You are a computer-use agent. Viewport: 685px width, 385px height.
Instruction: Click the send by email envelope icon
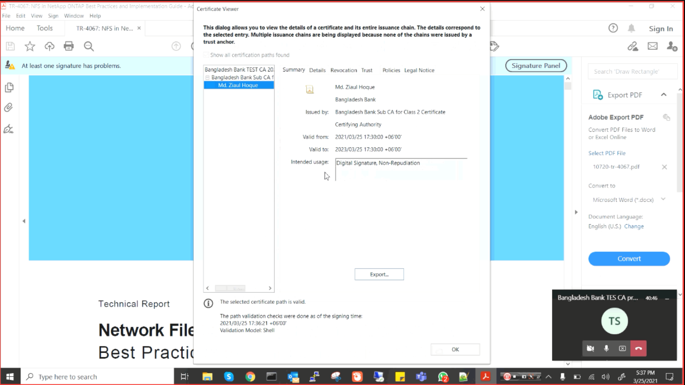pyautogui.click(x=653, y=46)
